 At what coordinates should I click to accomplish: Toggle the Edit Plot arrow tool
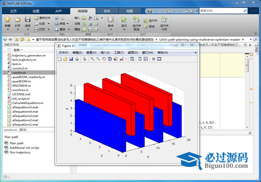pyautogui.click(x=85, y=59)
